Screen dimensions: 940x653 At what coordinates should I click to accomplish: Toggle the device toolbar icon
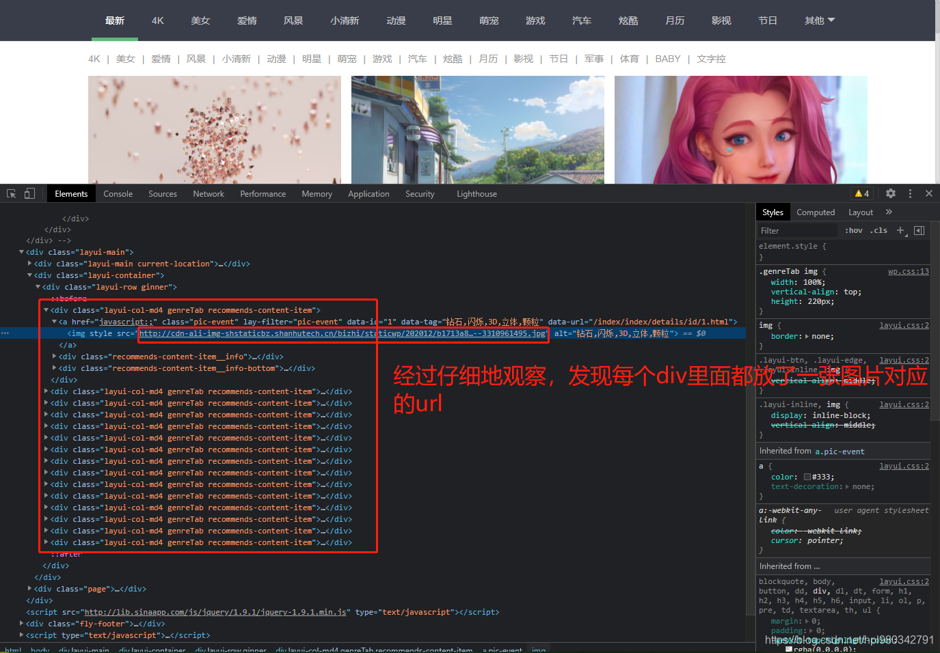pos(29,194)
